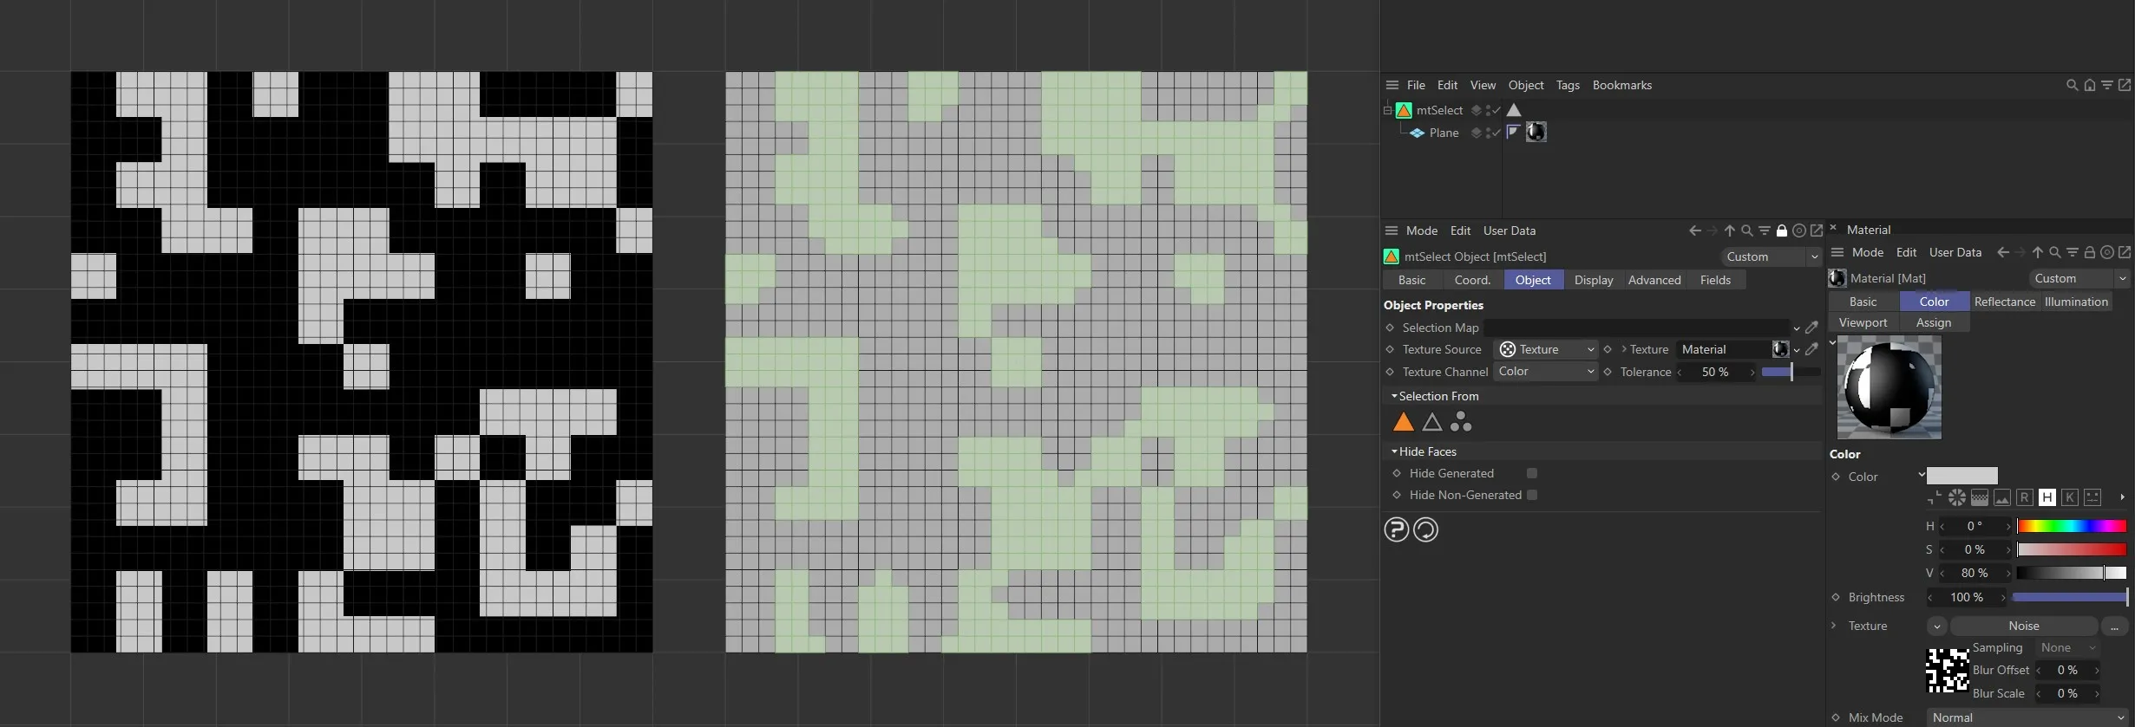
Task: Select the Phong tag on Plane
Action: 1514,132
